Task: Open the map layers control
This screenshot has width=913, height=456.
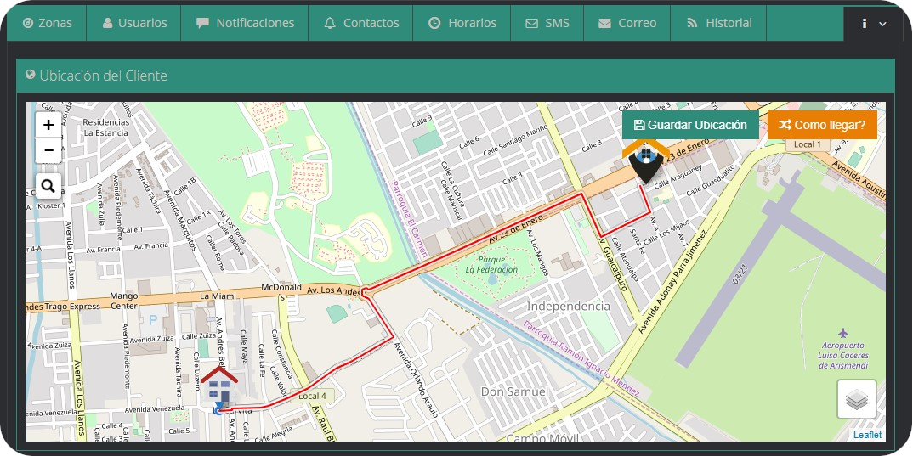Action: point(856,399)
